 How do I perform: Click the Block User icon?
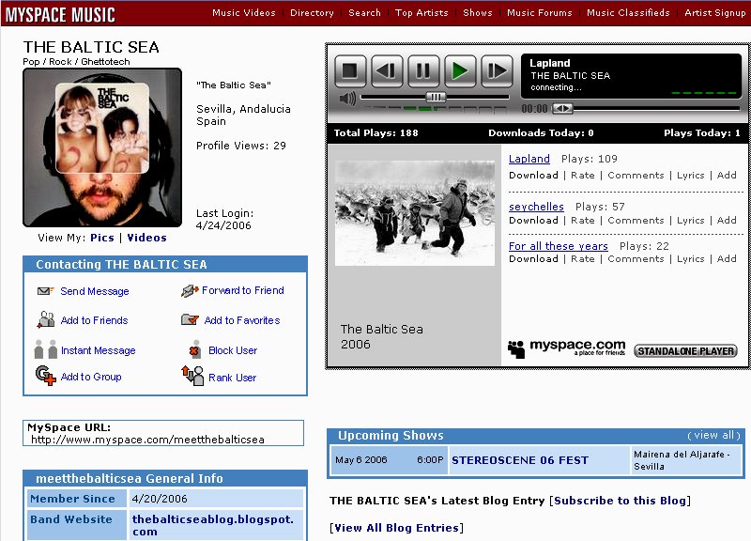coord(194,349)
